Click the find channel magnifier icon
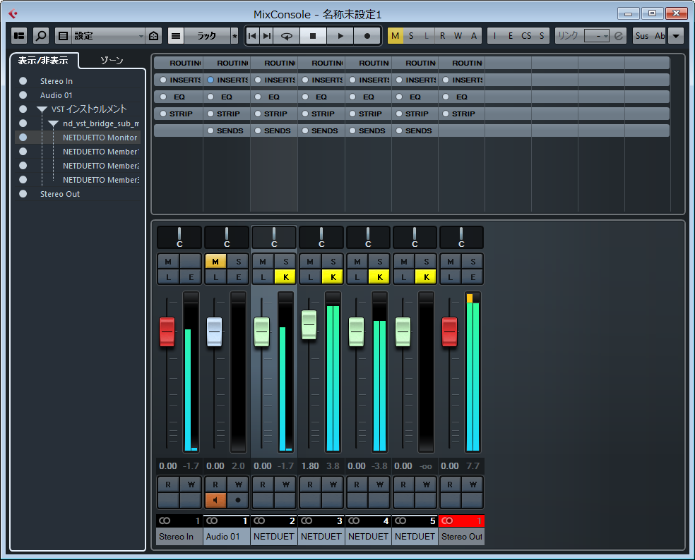The image size is (695, 560). point(41,36)
